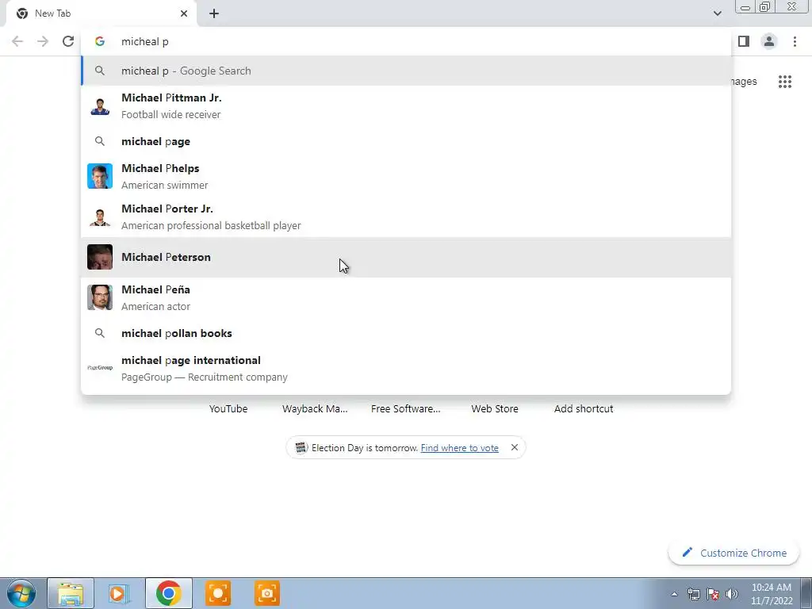The height and width of the screenshot is (609, 812).
Task: Open the YouTube shortcut
Action: (x=228, y=408)
